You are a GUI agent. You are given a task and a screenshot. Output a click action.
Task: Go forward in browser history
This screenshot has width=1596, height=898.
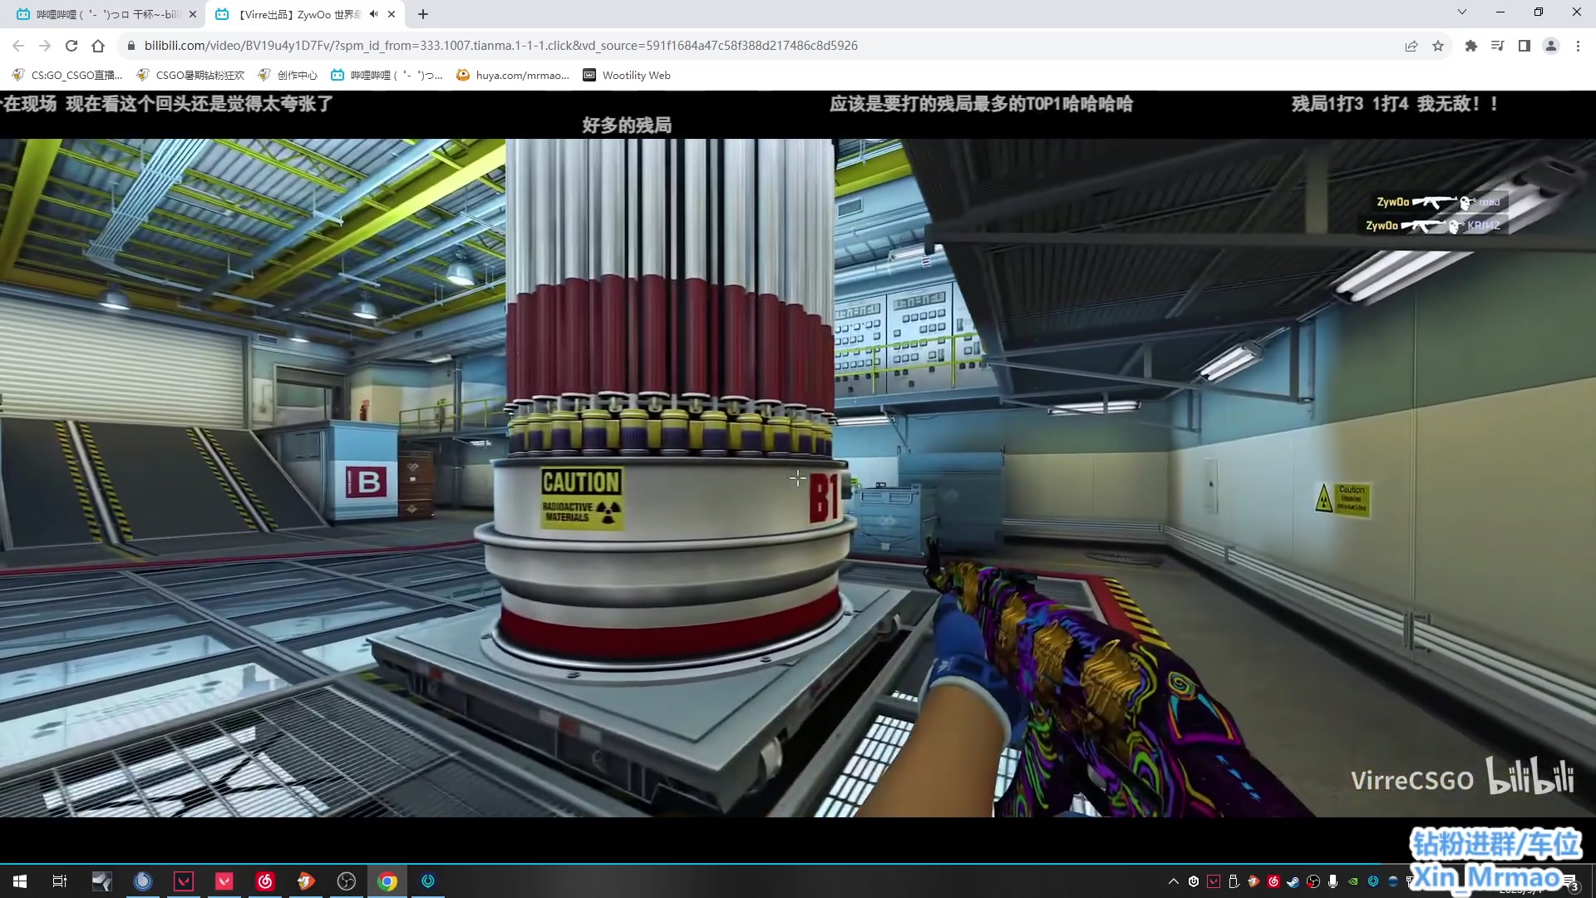(45, 46)
